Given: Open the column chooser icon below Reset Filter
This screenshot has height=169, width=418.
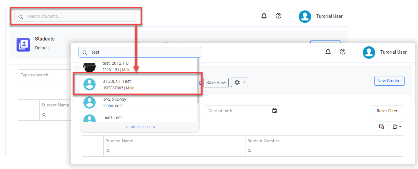Looking at the screenshot, I should pyautogui.click(x=382, y=127).
